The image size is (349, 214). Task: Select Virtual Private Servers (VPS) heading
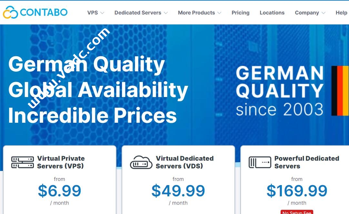61,162
